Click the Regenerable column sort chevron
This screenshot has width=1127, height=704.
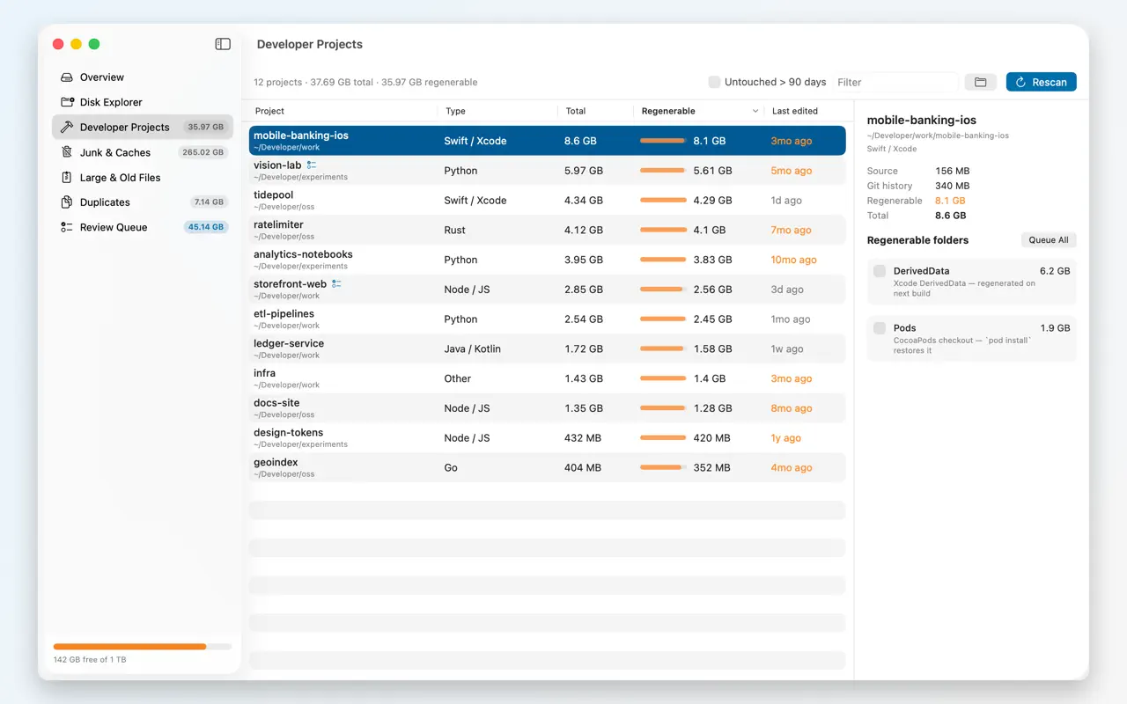pyautogui.click(x=755, y=111)
